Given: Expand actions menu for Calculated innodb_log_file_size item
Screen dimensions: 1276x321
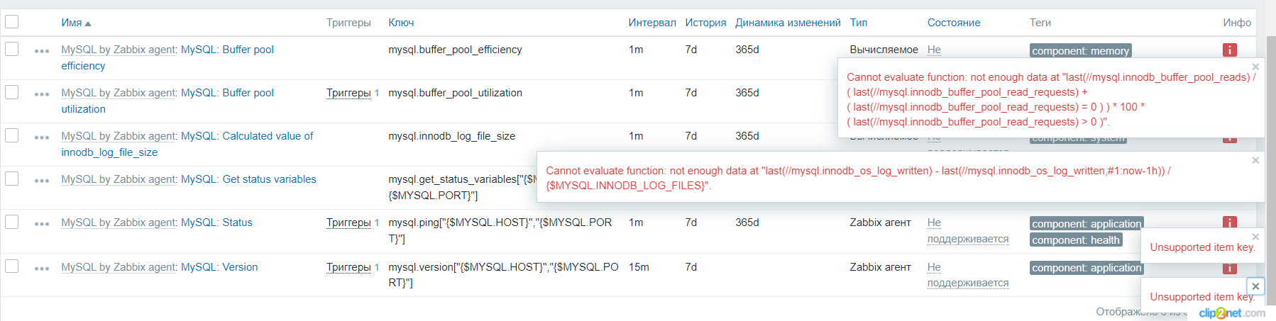Looking at the screenshot, I should click(42, 137).
